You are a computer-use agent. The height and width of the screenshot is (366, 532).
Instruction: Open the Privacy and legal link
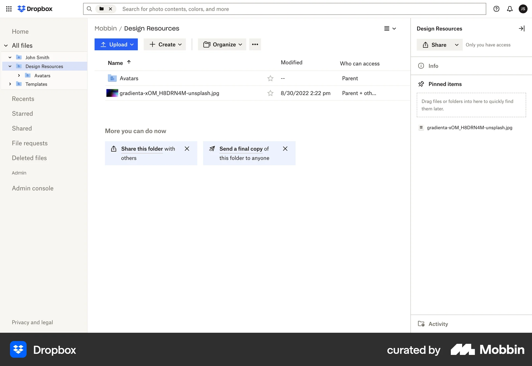32,322
